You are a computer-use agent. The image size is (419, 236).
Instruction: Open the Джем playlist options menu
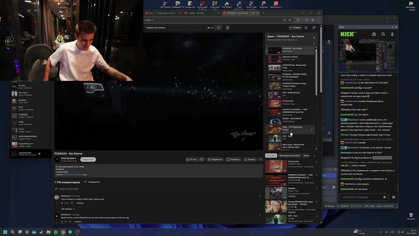(x=314, y=43)
